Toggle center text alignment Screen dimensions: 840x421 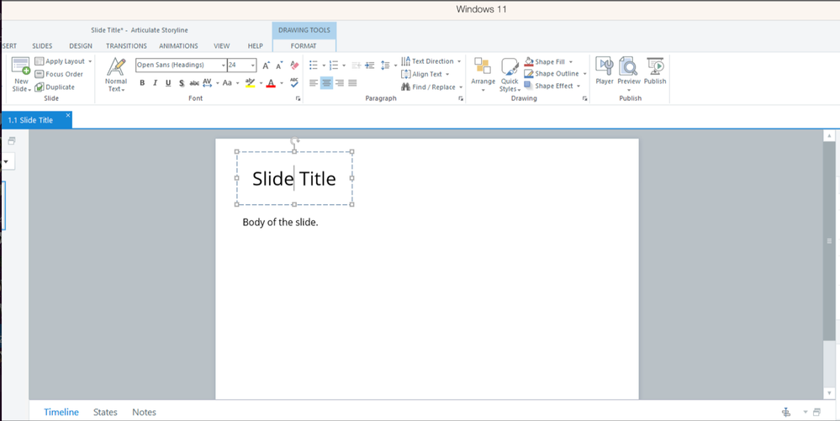pos(327,83)
